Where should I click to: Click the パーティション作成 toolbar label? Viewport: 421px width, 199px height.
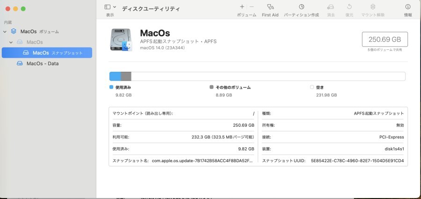pyautogui.click(x=302, y=15)
